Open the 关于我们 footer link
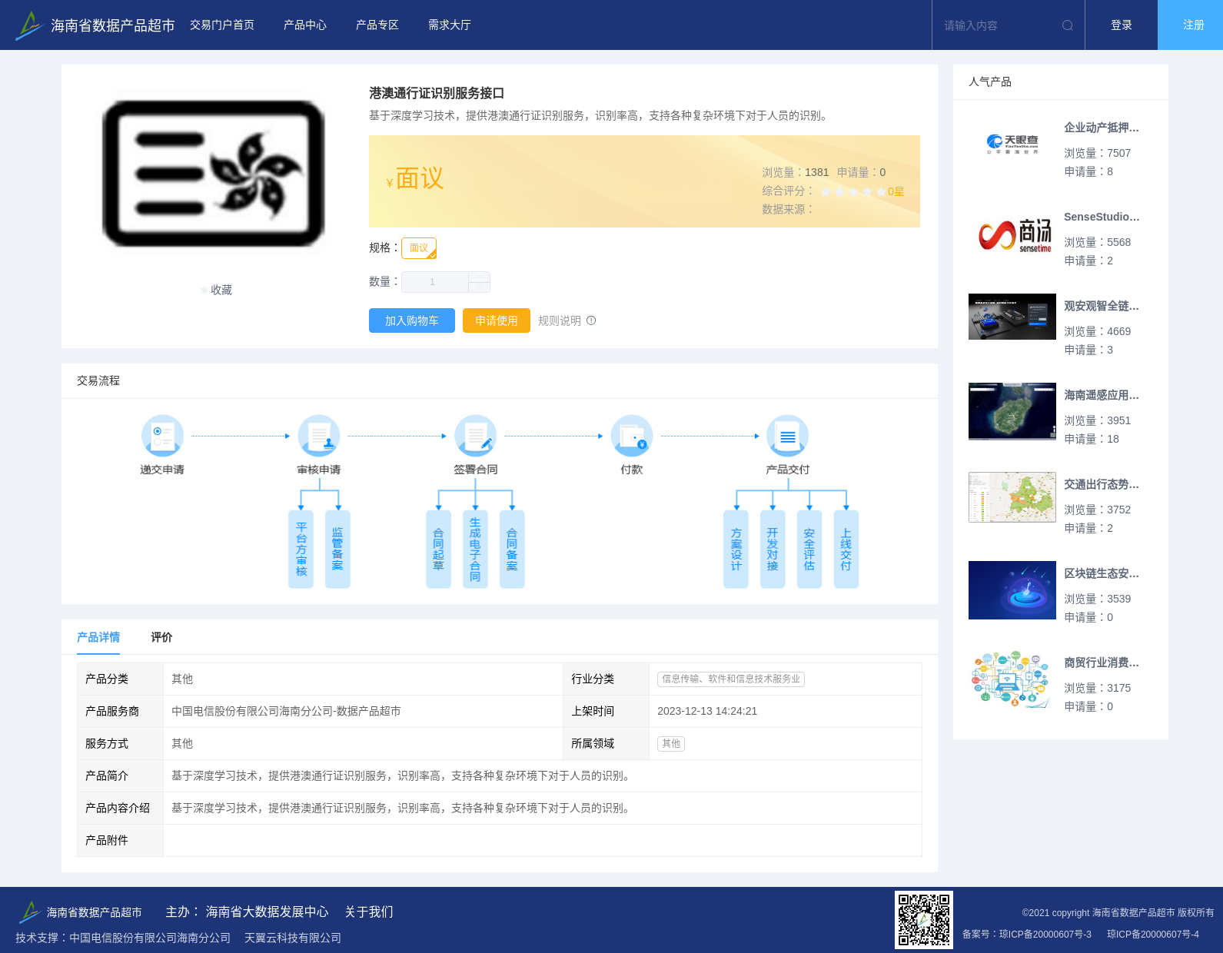The image size is (1223, 953). tap(369, 911)
